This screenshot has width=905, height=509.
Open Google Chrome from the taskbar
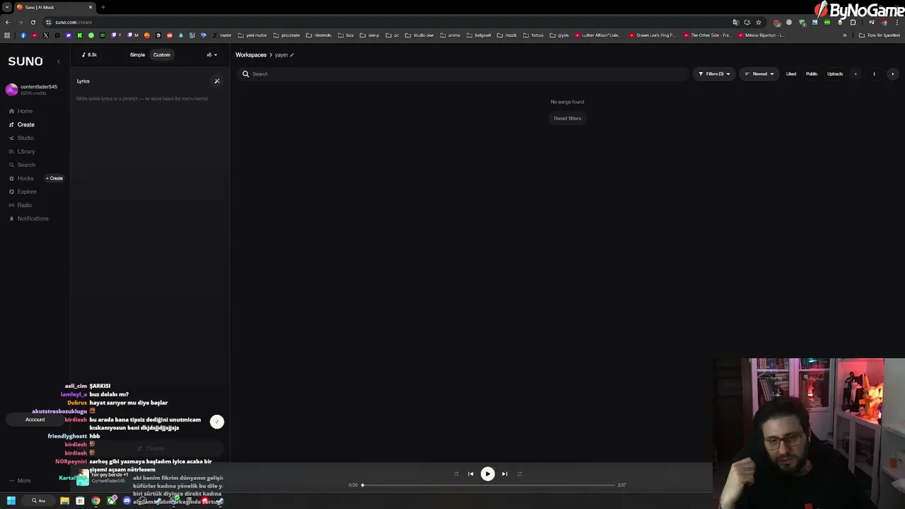(x=96, y=501)
